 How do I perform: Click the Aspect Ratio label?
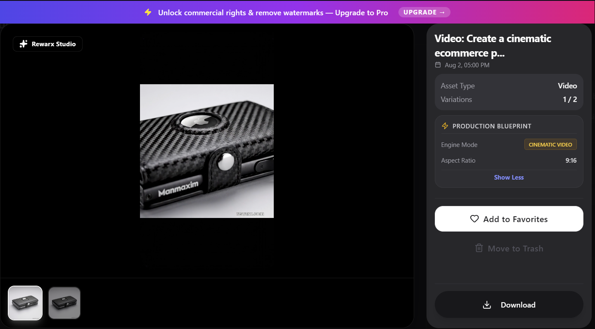[458, 161]
